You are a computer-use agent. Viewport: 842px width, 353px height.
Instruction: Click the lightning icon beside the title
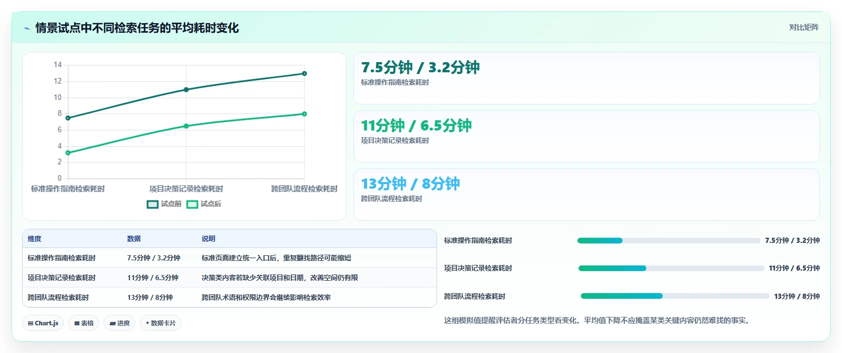(27, 28)
